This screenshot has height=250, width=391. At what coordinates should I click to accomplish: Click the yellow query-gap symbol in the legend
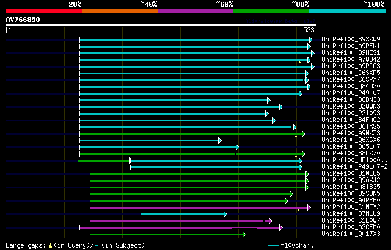click(x=50, y=246)
